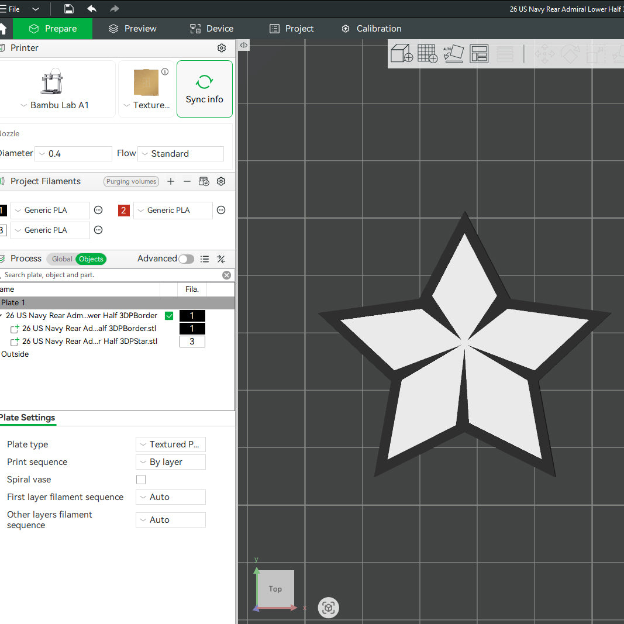Click the Add plate icon
624x624 pixels.
[x=428, y=53]
